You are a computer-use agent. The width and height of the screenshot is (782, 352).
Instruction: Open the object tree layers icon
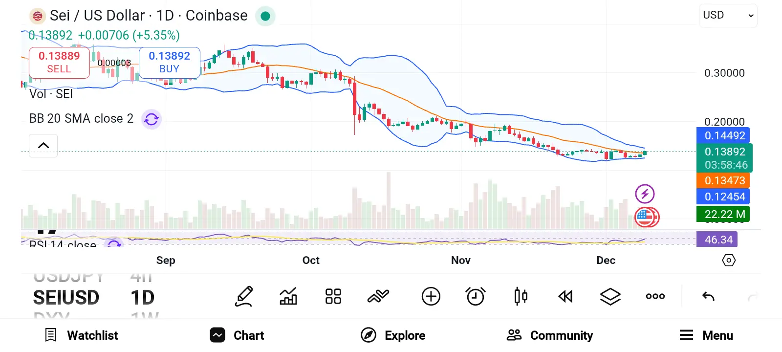coord(610,296)
